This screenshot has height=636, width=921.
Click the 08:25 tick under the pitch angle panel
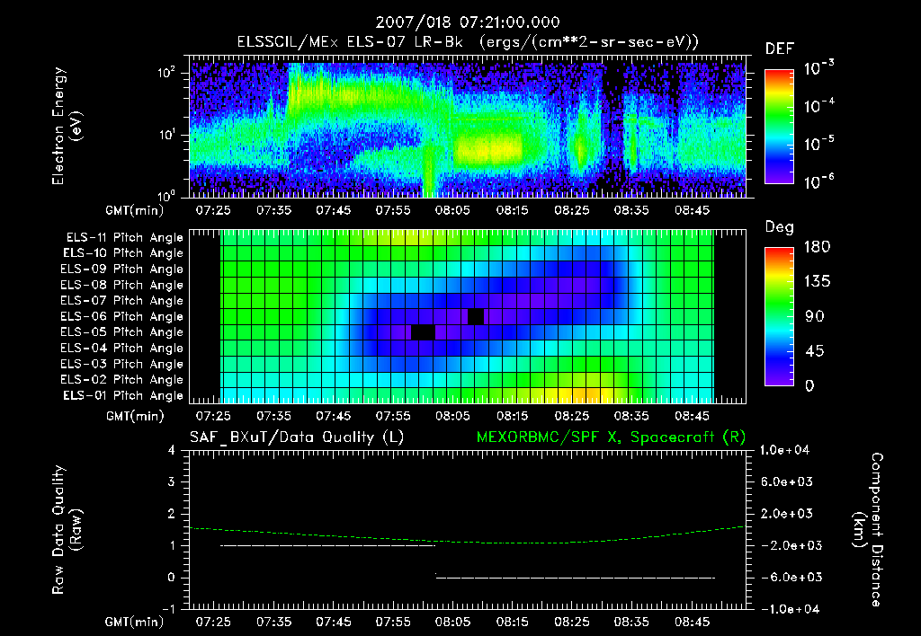(571, 416)
